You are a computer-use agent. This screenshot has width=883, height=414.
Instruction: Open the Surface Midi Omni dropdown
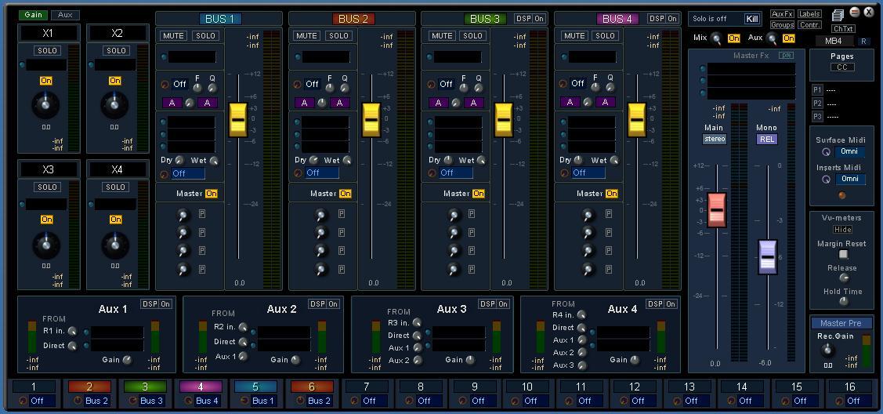(x=849, y=152)
